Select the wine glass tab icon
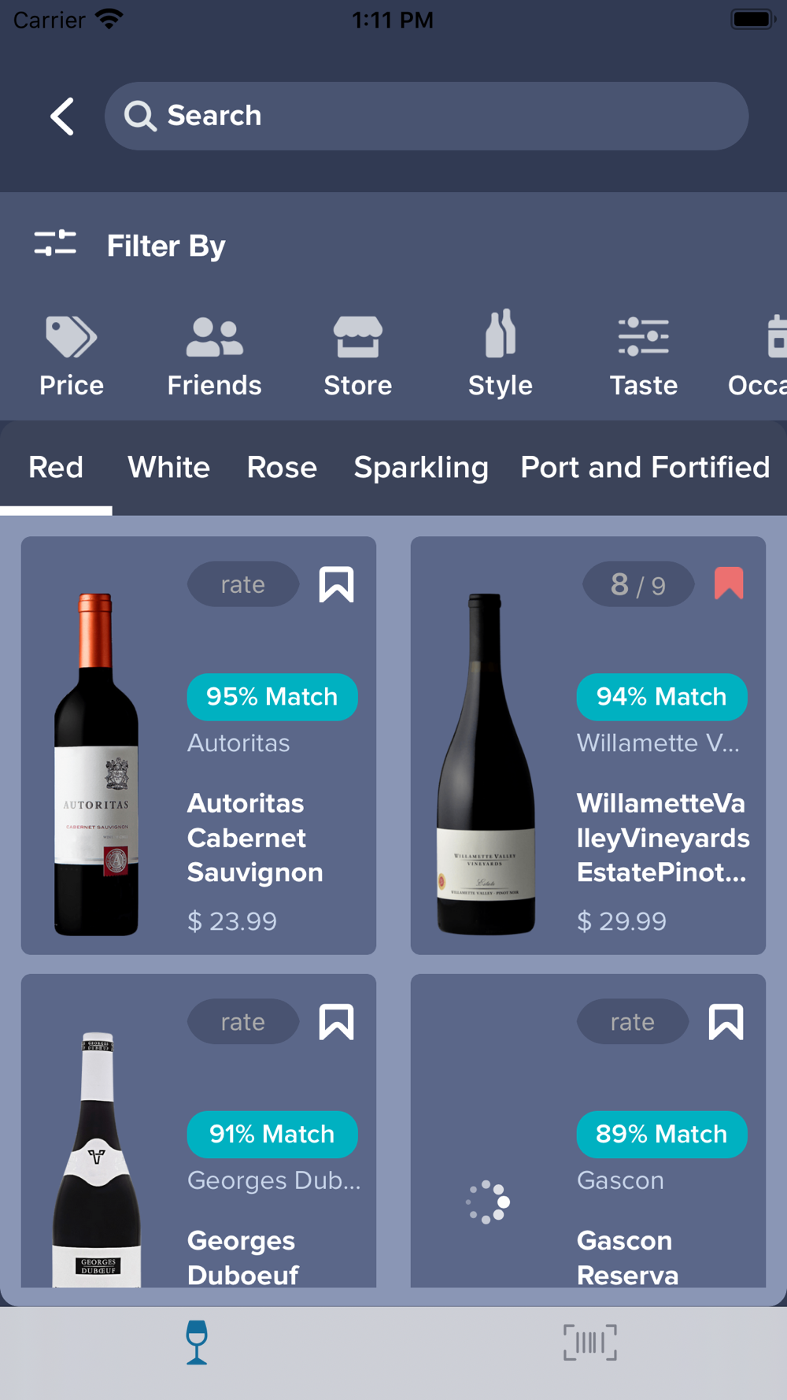Screen dimensions: 787x1400 [x=197, y=1342]
